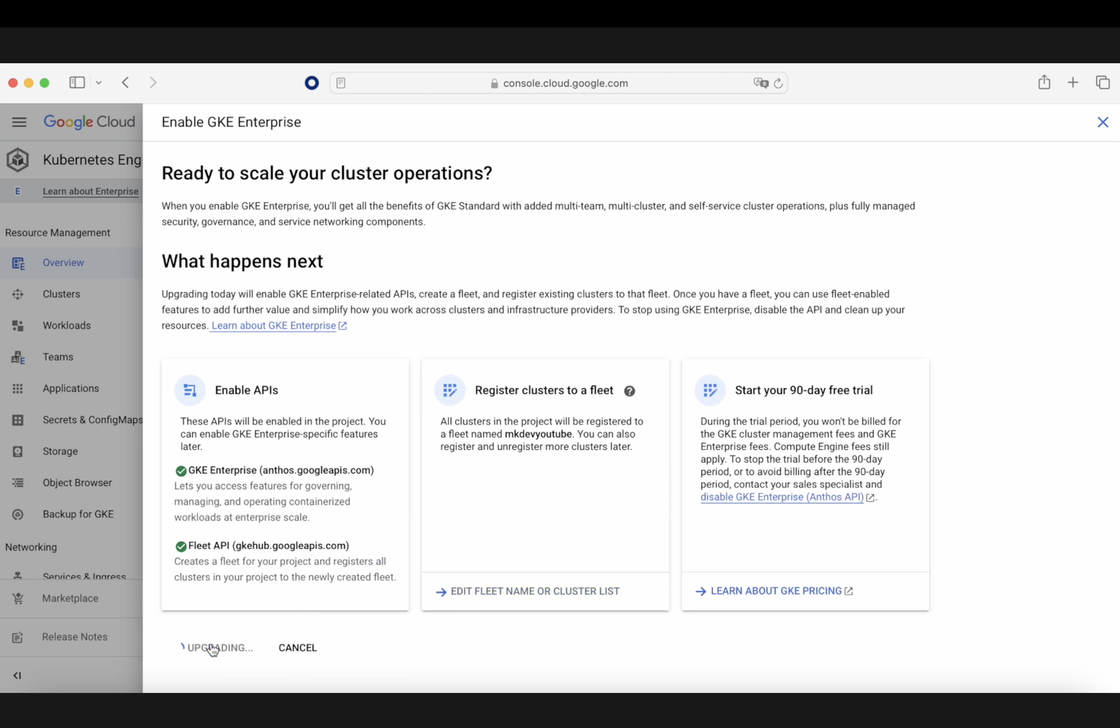Screen dimensions: 1120x728
Task: Select Teams in the sidebar
Action: click(x=72, y=356)
